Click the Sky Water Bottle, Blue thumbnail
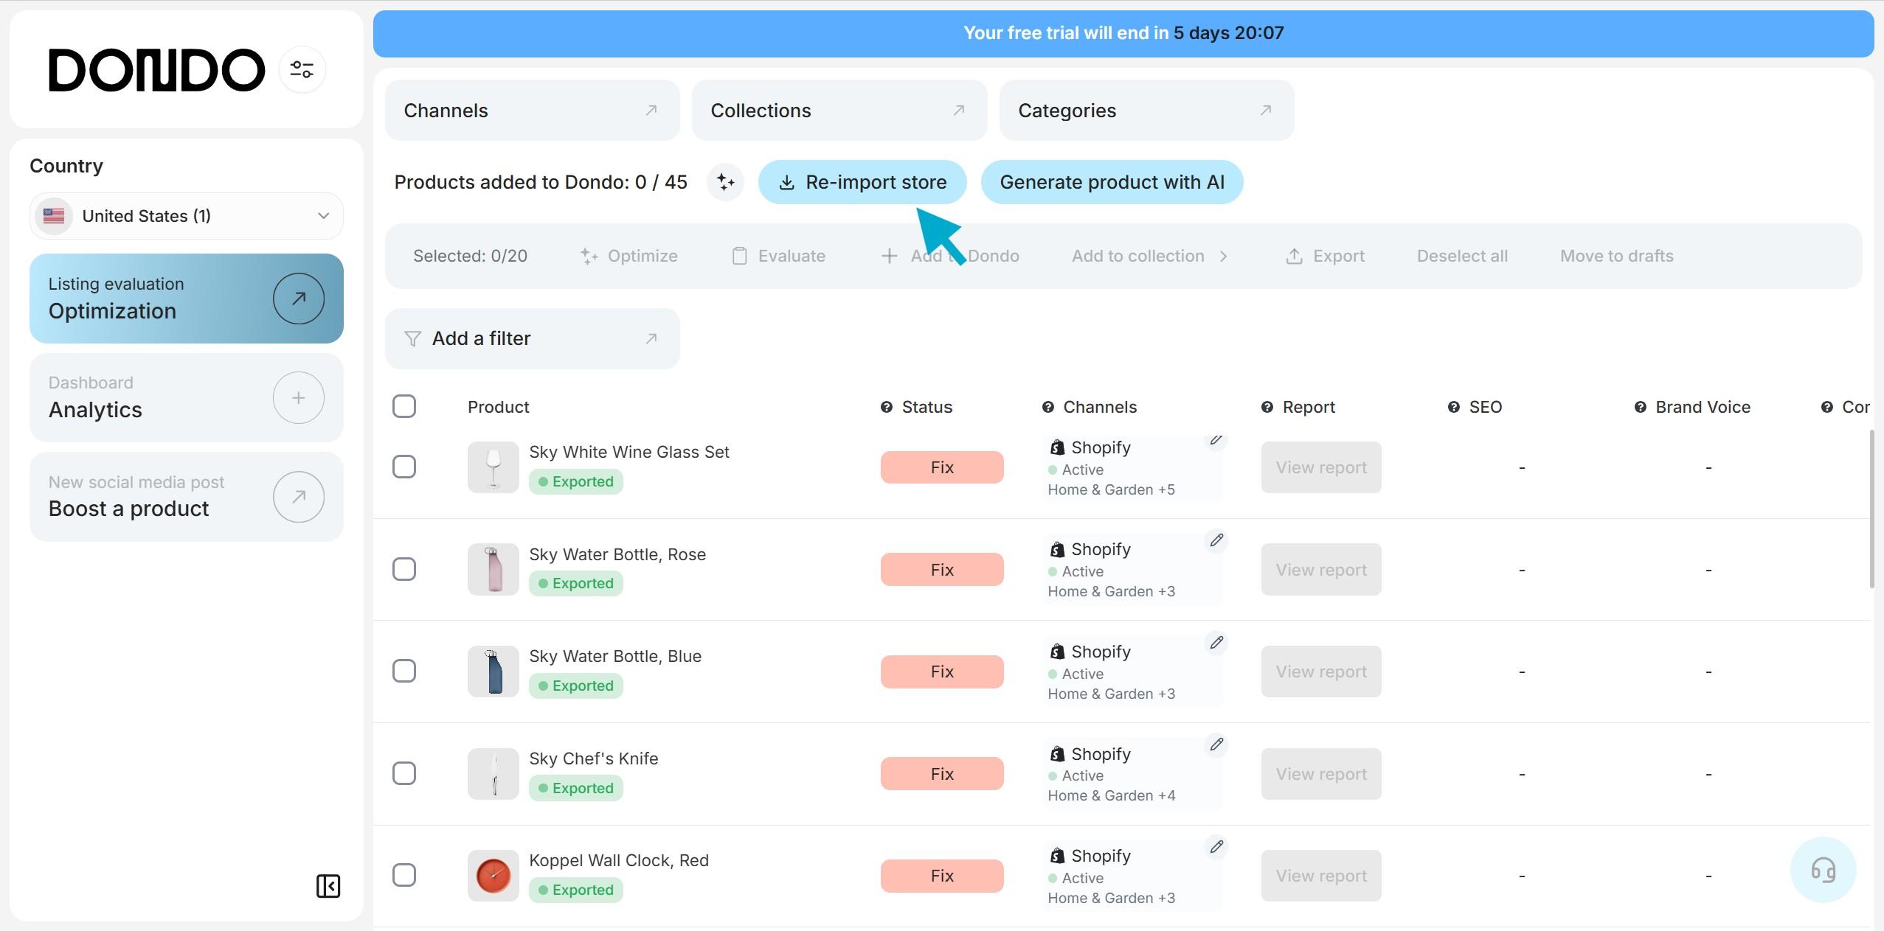Image resolution: width=1884 pixels, height=931 pixels. pos(493,672)
